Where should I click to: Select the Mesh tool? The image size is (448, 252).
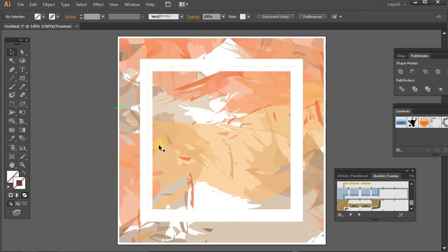point(12,130)
